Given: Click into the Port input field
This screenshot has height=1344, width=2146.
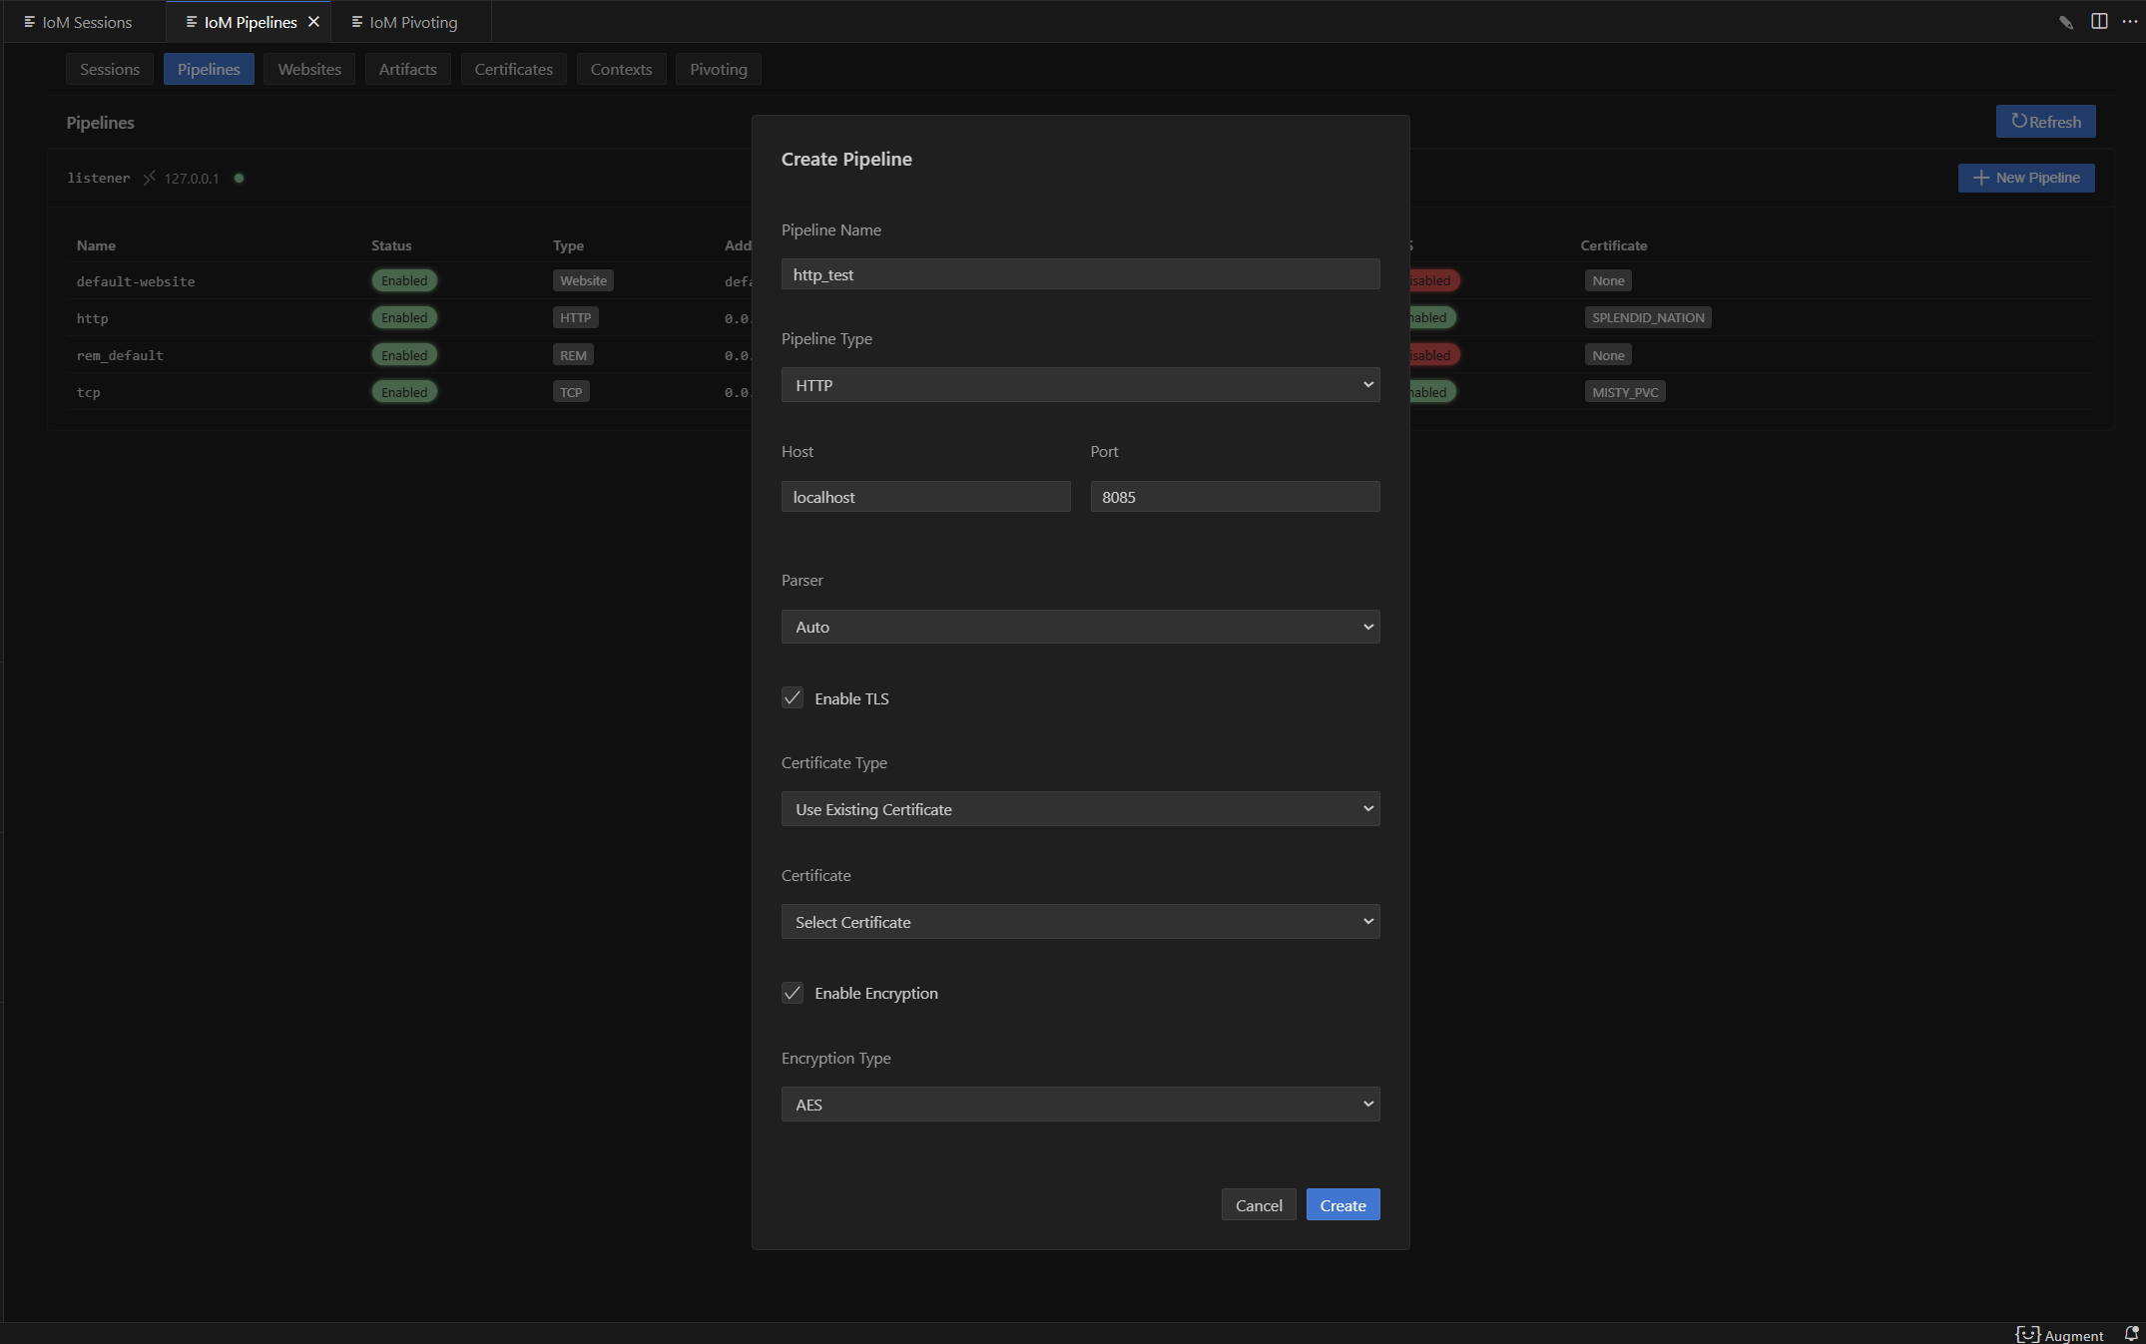Looking at the screenshot, I should pos(1235,497).
